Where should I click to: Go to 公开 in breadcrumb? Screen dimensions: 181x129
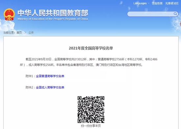point(31,33)
